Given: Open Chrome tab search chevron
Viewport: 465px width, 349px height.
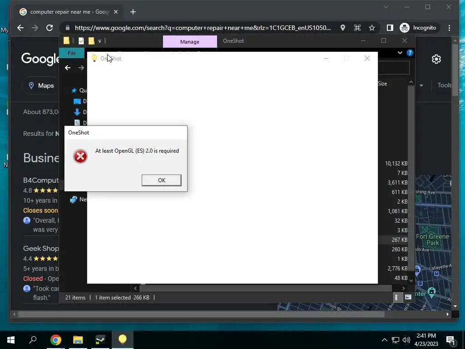Looking at the screenshot, I should point(386,7).
